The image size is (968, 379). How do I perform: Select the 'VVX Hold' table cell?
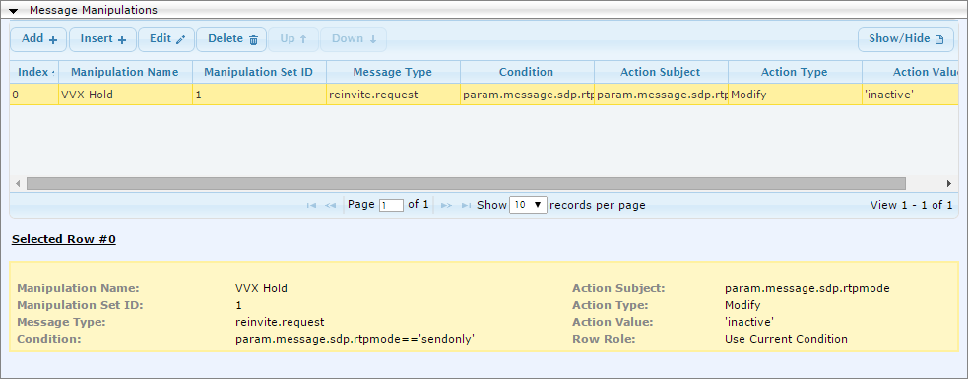click(x=125, y=95)
